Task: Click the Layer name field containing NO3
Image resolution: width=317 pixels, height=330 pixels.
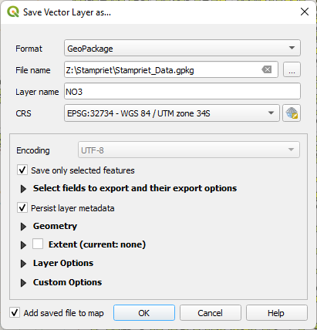Action: point(182,91)
